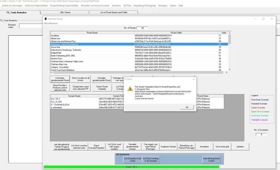Click View Missing Stock Screen button
Screen dimensions: 280x170
[211, 160]
